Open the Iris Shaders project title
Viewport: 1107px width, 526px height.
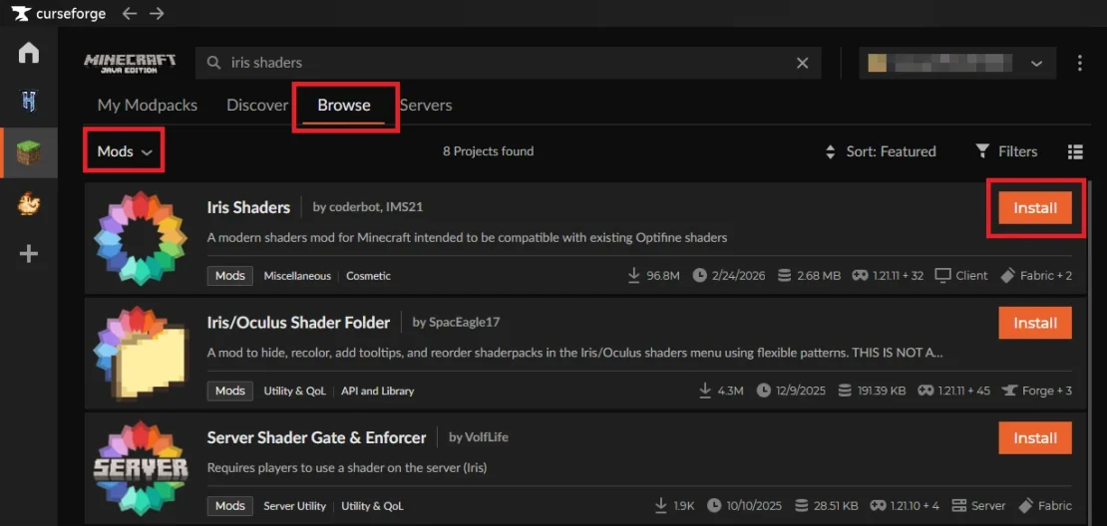point(248,207)
